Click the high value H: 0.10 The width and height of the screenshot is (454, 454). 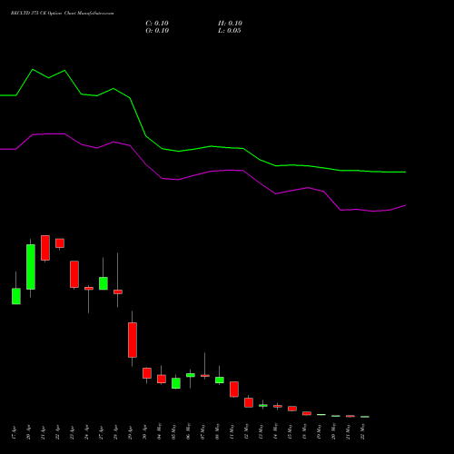coord(230,24)
